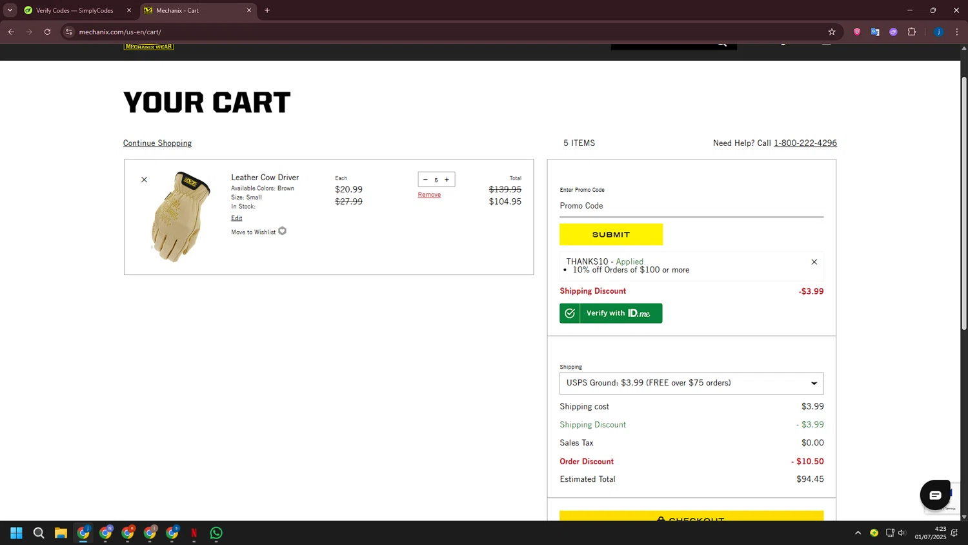Open the notification center bell

(x=954, y=533)
